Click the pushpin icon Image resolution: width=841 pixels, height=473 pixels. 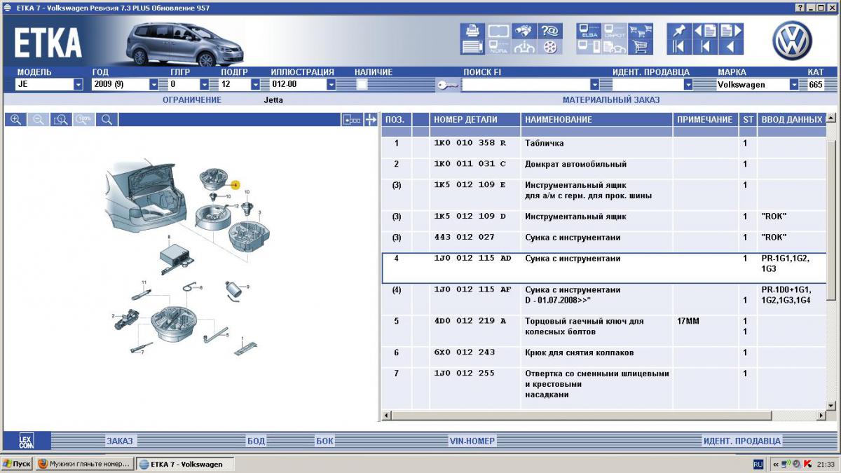(x=678, y=31)
